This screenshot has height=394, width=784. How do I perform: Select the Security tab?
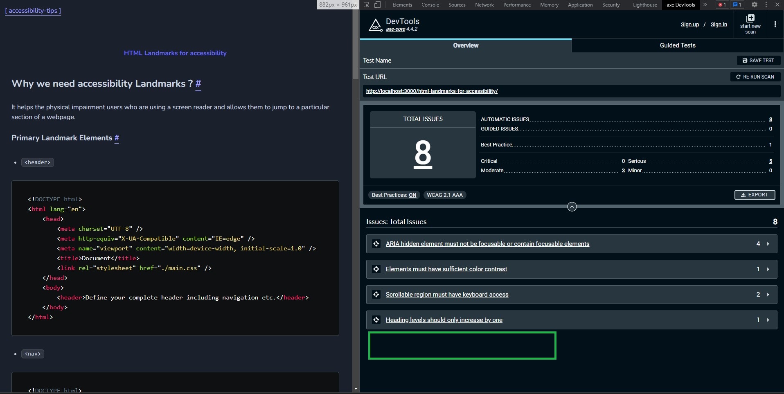611,5
